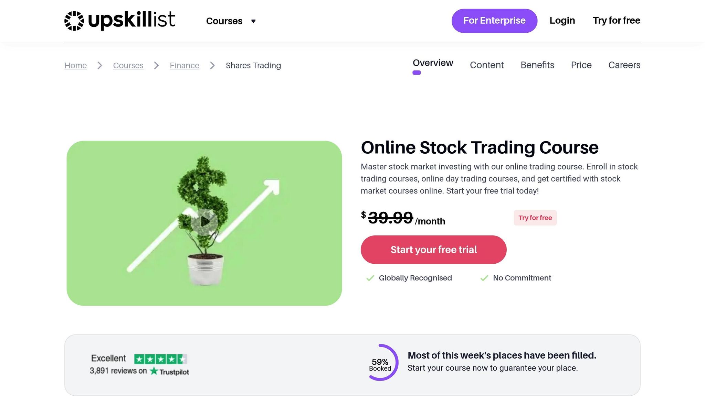This screenshot has height=396, width=705.
Task: Click Try for free in header
Action: [x=616, y=21]
